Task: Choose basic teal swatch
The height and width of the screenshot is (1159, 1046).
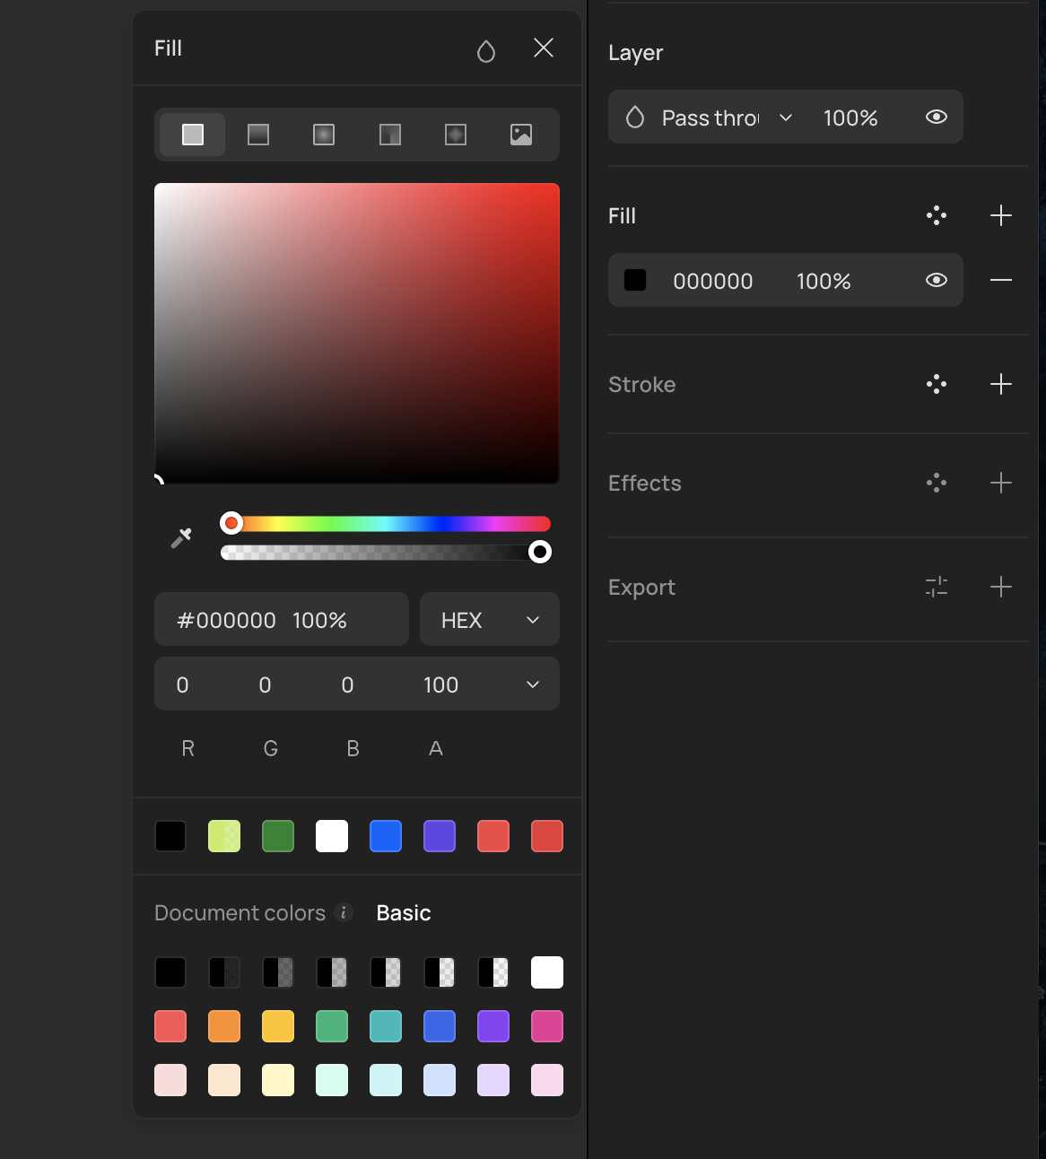Action: (x=386, y=1026)
